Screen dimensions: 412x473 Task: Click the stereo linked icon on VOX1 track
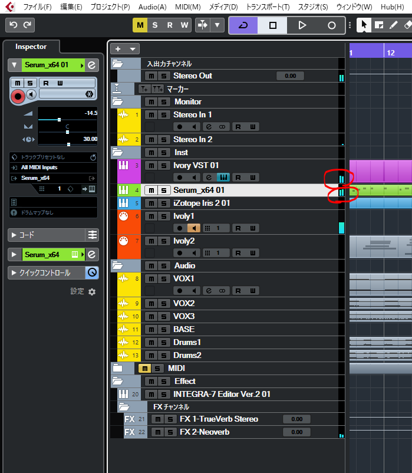tap(222, 291)
